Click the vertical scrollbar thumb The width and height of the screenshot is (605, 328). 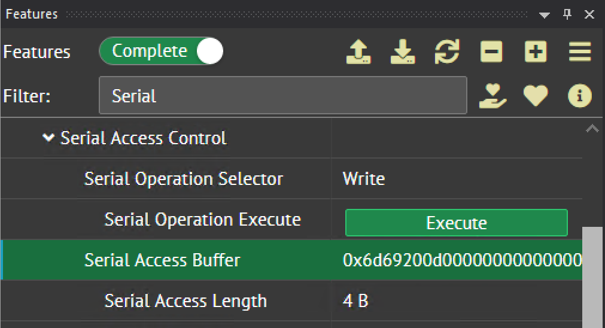click(x=592, y=275)
